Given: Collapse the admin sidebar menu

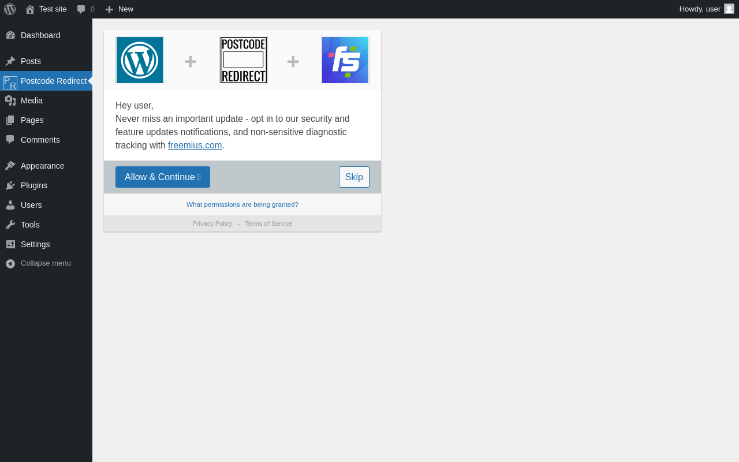Looking at the screenshot, I should click(x=46, y=263).
